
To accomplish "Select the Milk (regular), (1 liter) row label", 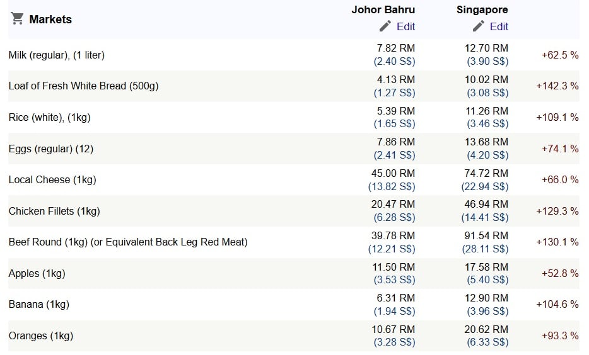I will coord(56,55).
